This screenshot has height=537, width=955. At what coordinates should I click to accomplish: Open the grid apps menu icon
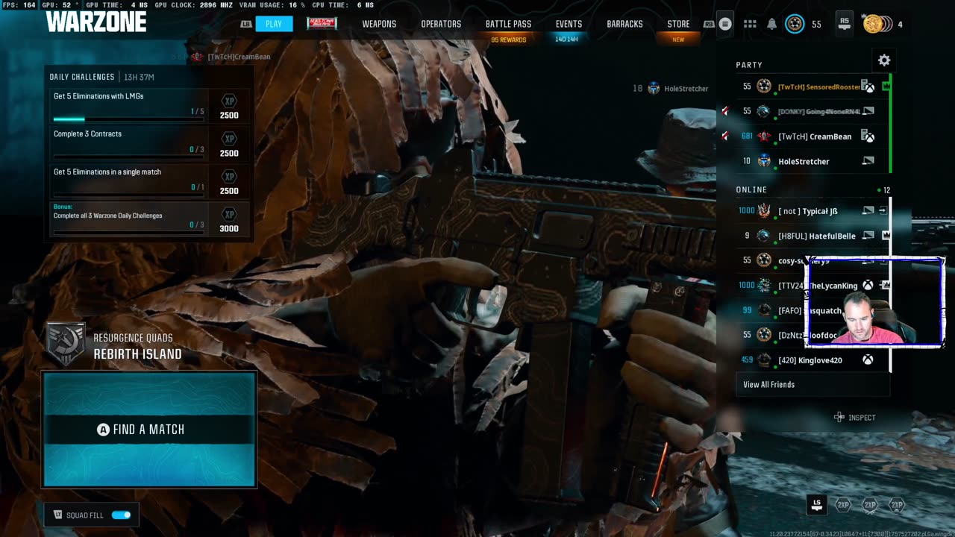pyautogui.click(x=750, y=24)
